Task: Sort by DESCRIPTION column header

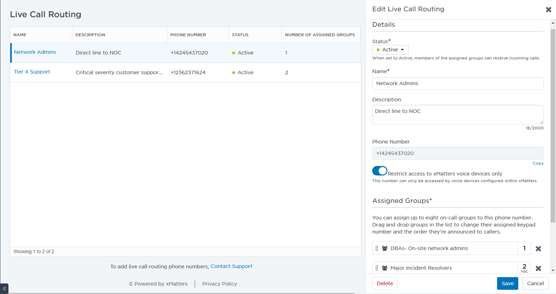Action: coord(120,35)
